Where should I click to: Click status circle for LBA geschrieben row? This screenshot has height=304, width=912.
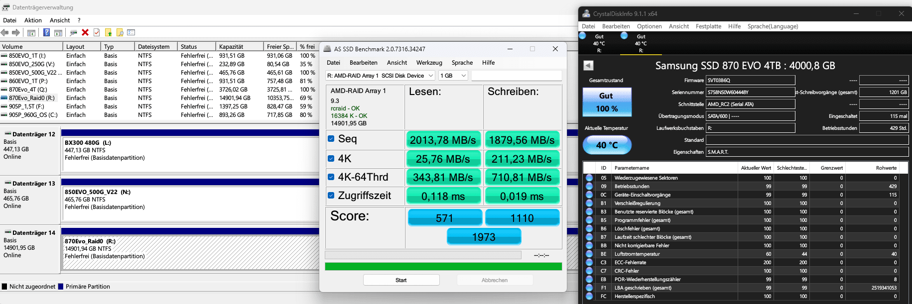[589, 288]
